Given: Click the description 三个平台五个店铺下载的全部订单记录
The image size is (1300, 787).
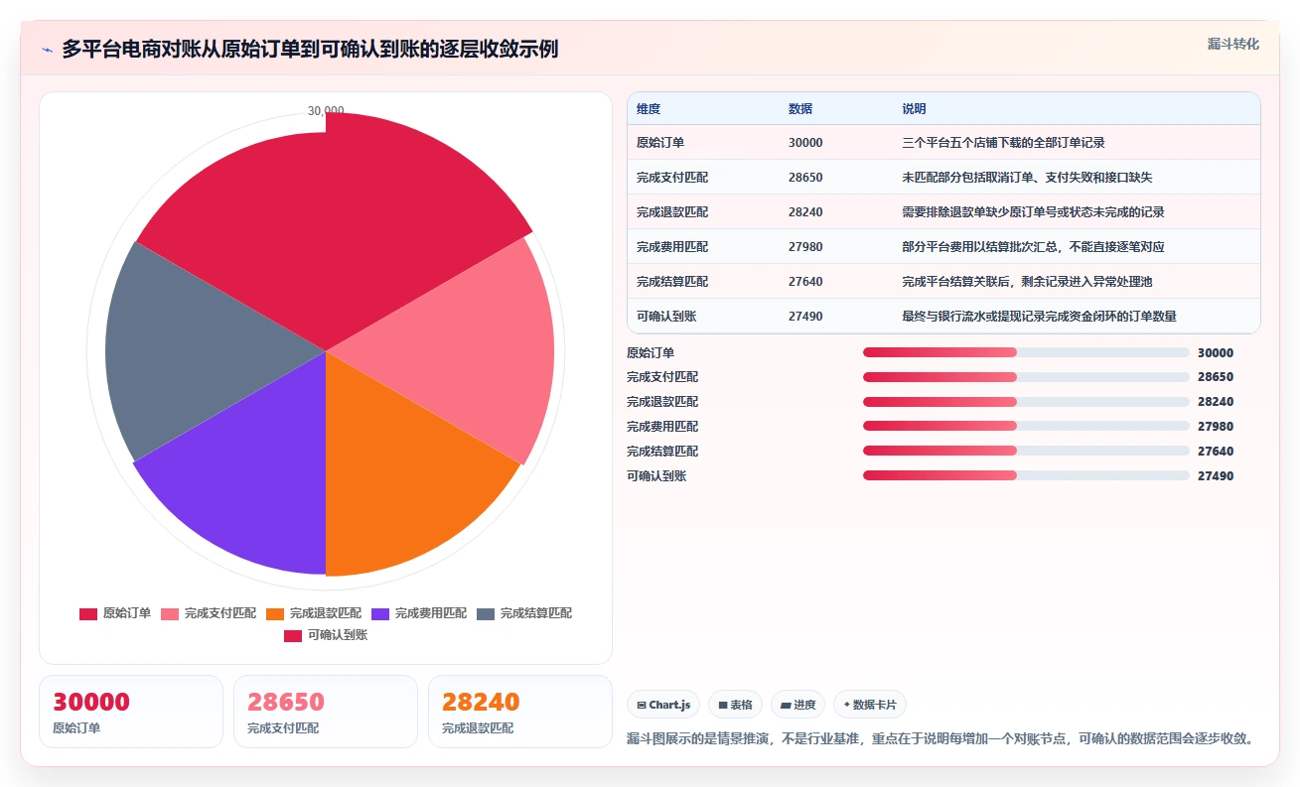Looking at the screenshot, I should (x=1003, y=143).
